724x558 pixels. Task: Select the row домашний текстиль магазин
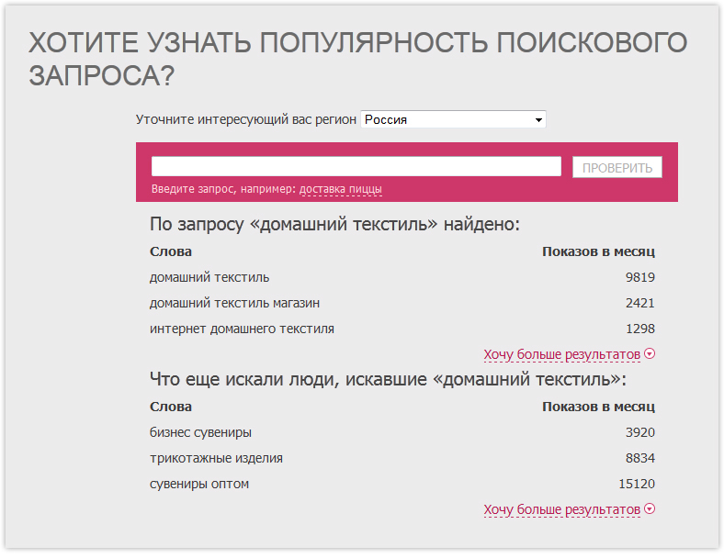402,303
